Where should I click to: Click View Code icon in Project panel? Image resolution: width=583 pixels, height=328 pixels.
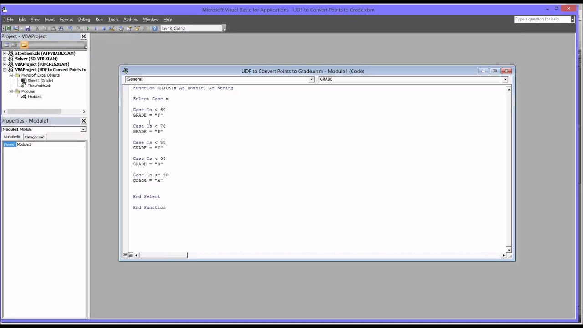[6, 45]
